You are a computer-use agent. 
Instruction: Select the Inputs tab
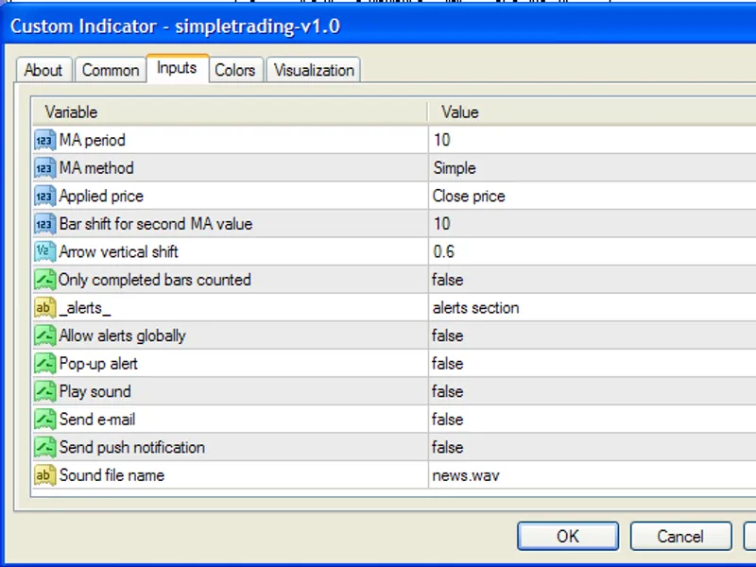[177, 68]
